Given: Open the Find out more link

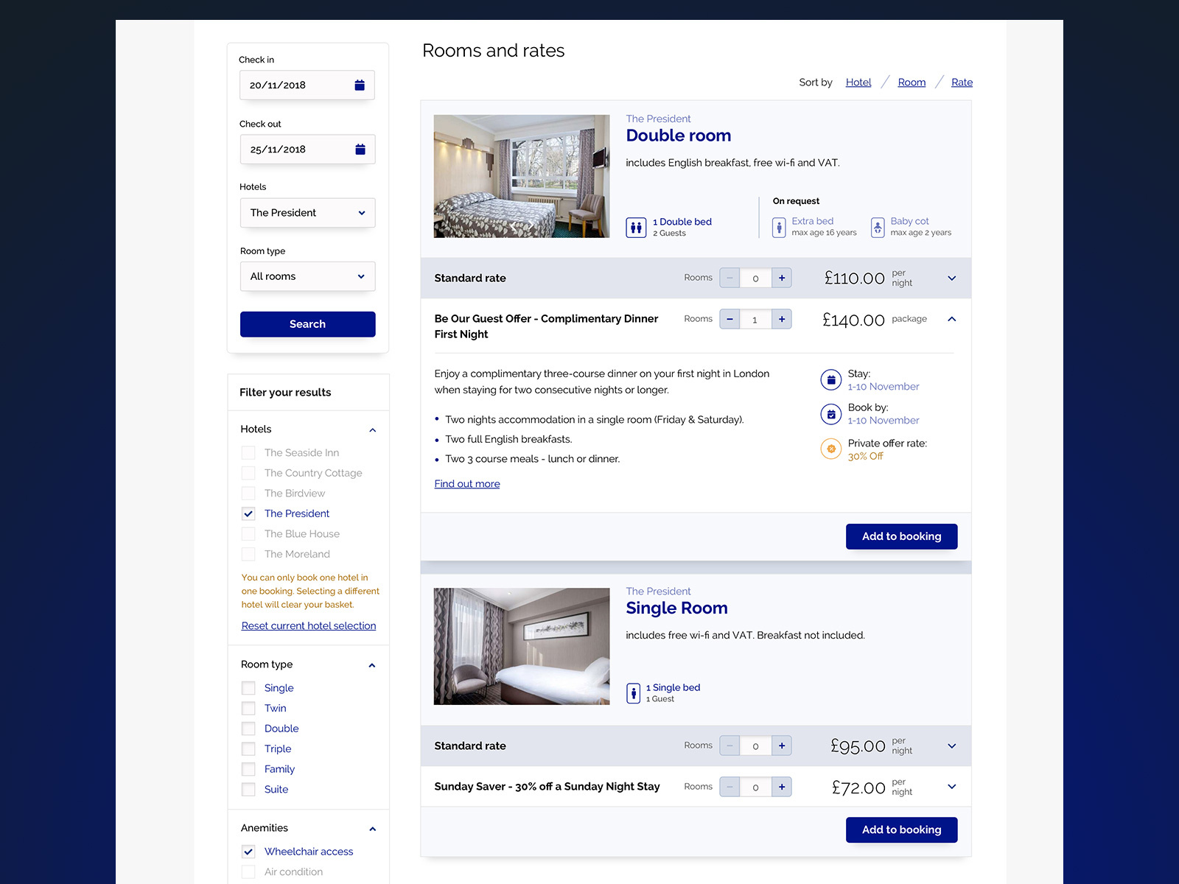Looking at the screenshot, I should pos(466,484).
